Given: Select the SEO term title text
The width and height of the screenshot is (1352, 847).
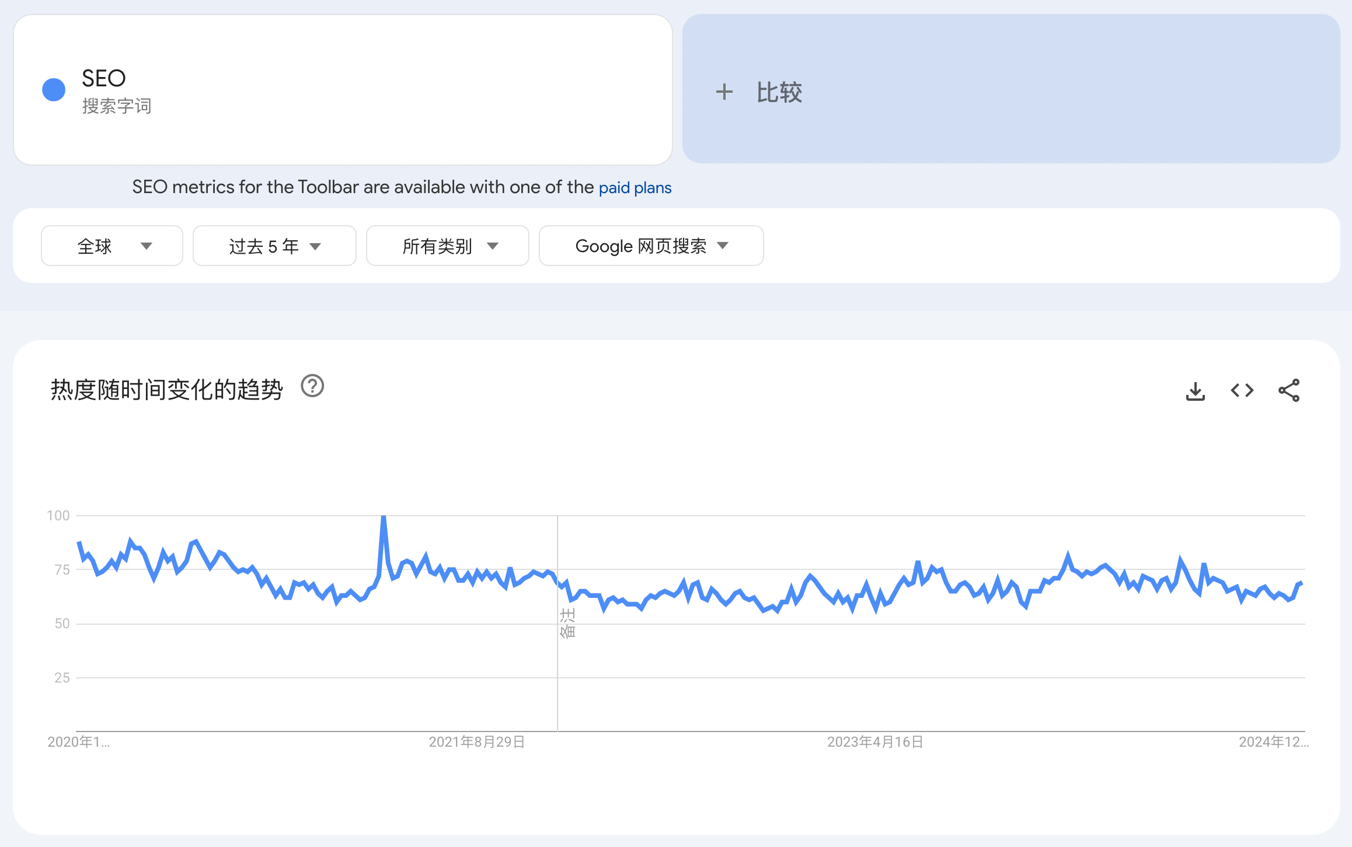Looking at the screenshot, I should (104, 78).
